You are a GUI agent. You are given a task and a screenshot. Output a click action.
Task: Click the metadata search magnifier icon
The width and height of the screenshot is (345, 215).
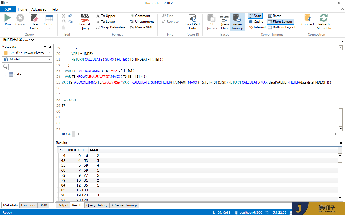click(5, 67)
